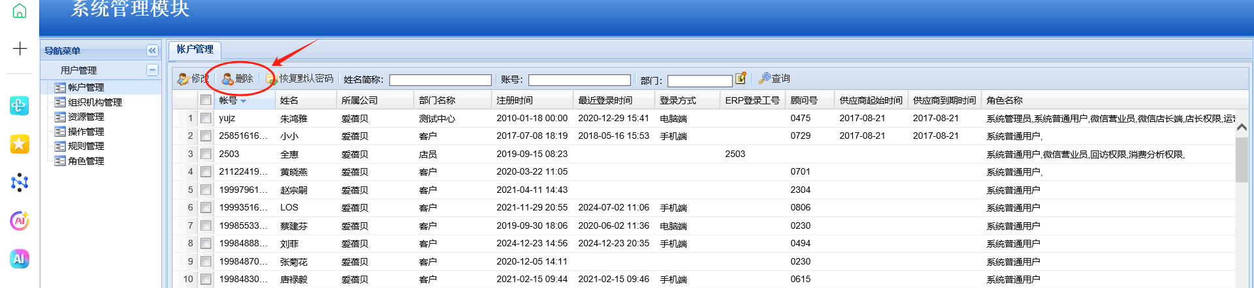Check the row for 赵宗嗣
This screenshot has width=1254, height=288.
206,190
